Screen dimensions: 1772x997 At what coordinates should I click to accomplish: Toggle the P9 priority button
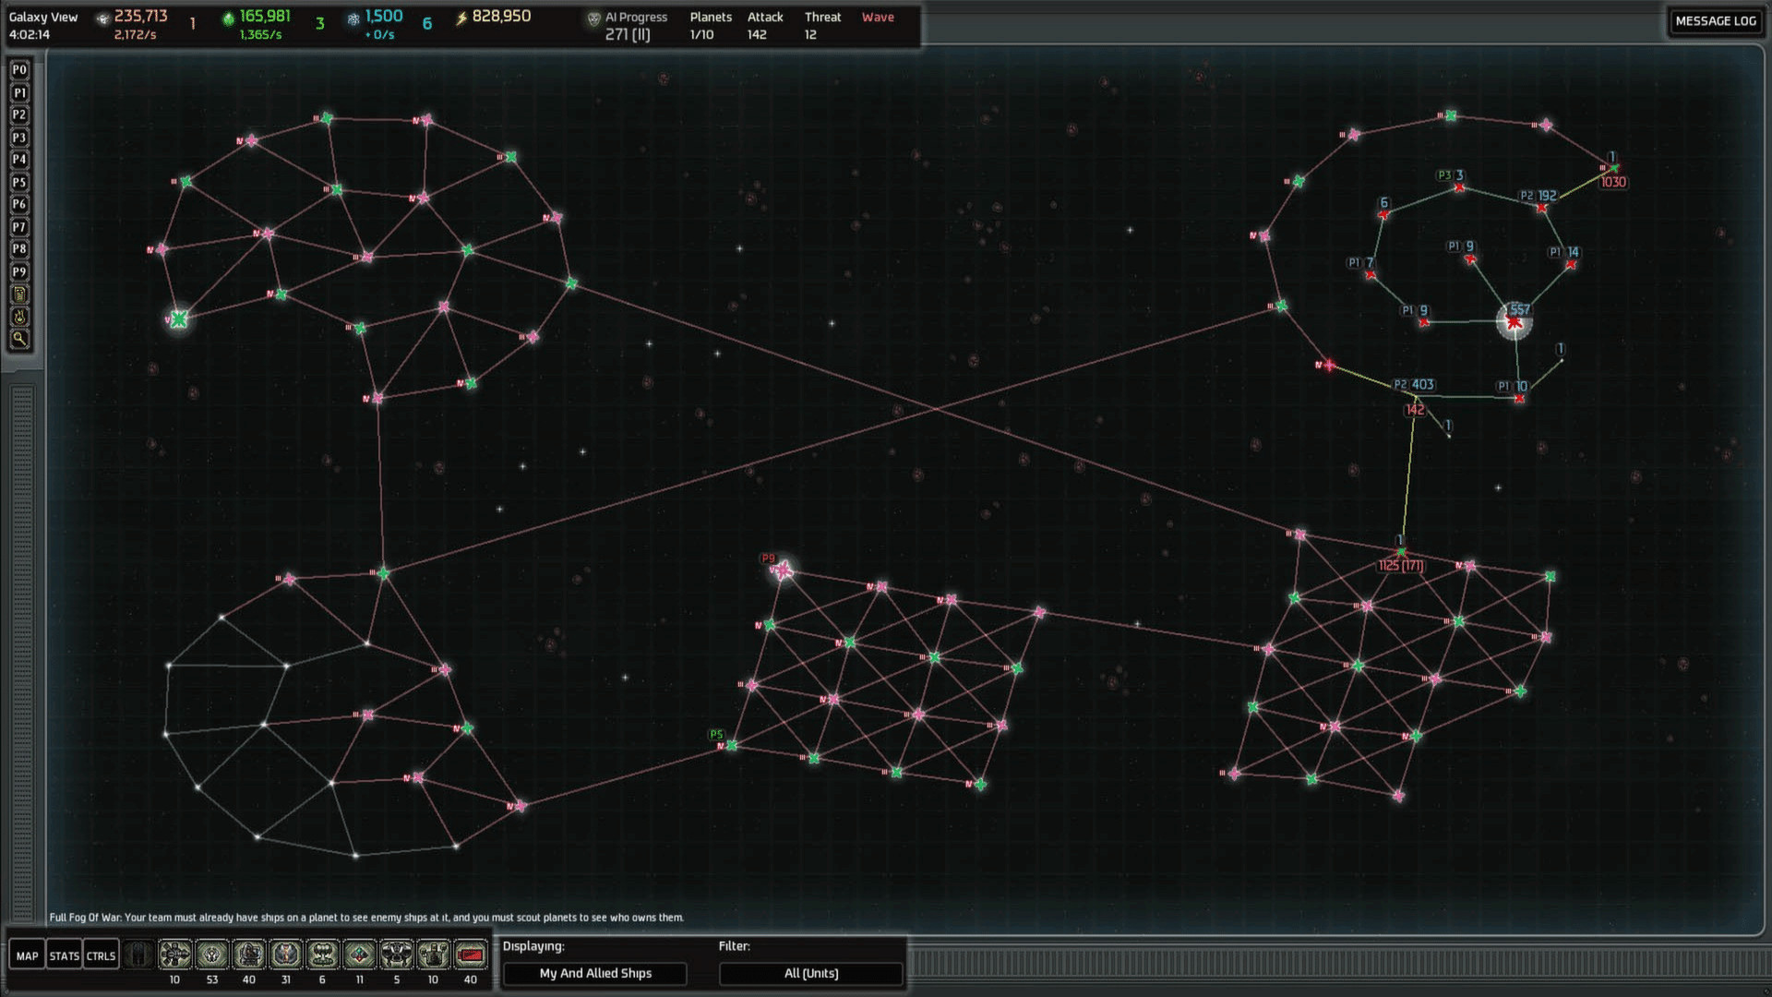coord(19,271)
